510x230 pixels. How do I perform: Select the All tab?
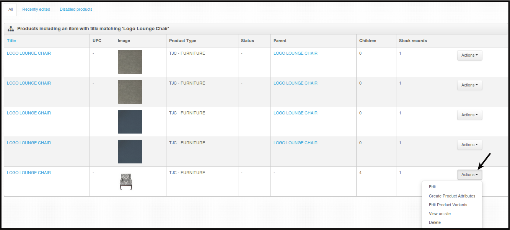point(11,9)
